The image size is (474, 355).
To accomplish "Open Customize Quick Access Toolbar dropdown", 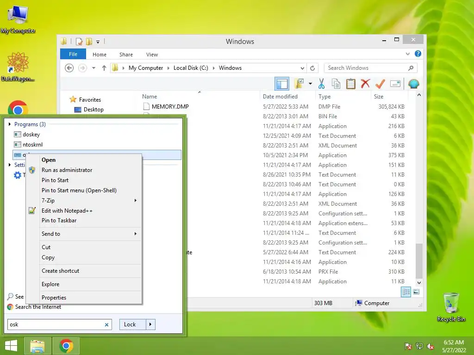I will [98, 42].
